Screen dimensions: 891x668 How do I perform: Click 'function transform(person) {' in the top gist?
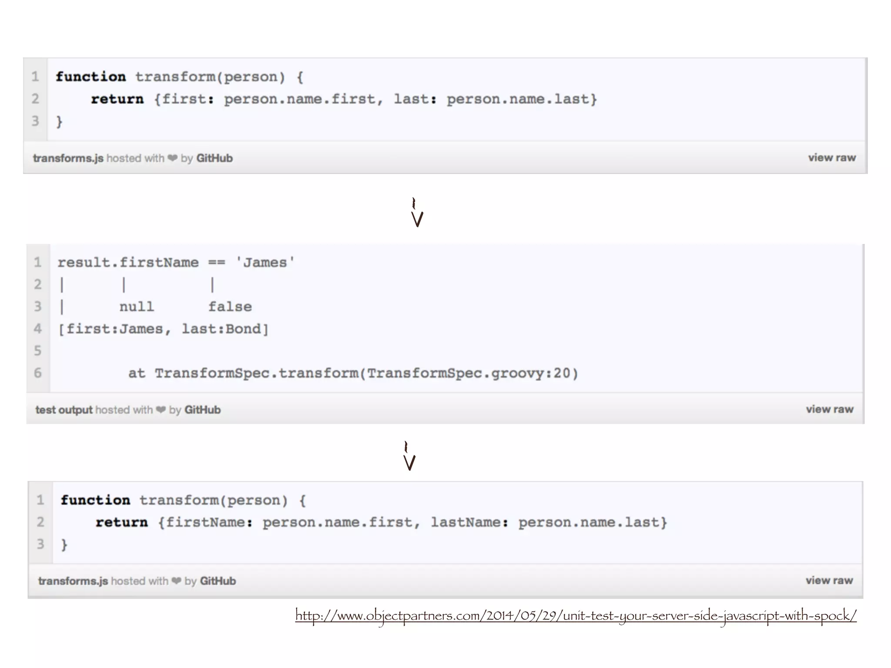tap(180, 77)
